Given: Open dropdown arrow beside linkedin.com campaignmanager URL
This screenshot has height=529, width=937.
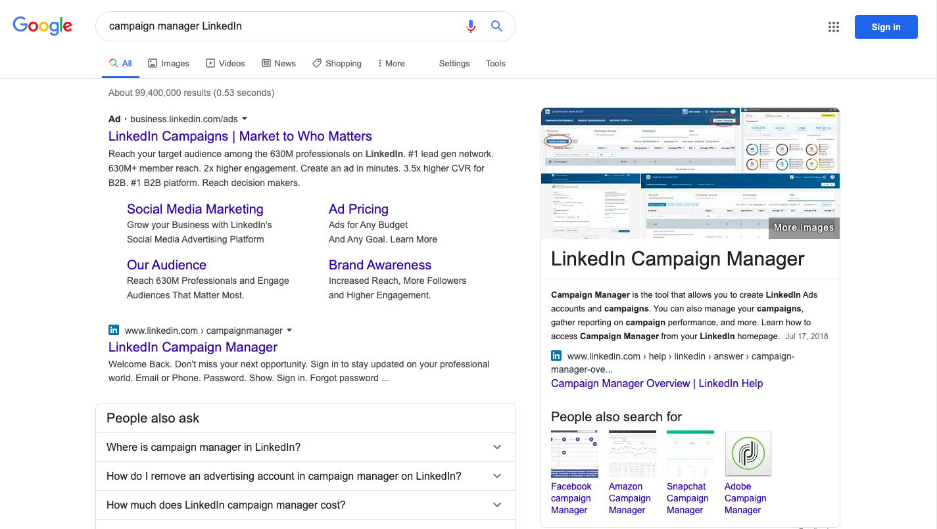Looking at the screenshot, I should (289, 331).
